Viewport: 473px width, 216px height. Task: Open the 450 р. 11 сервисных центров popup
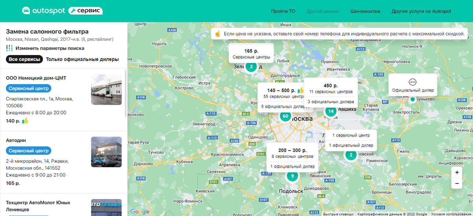pyautogui.click(x=331, y=93)
